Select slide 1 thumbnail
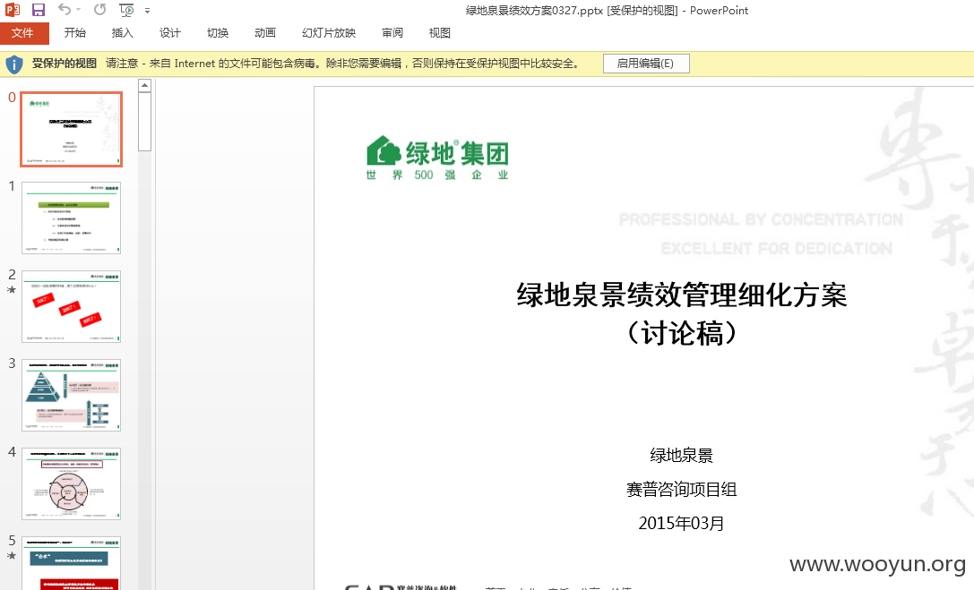 click(x=72, y=218)
